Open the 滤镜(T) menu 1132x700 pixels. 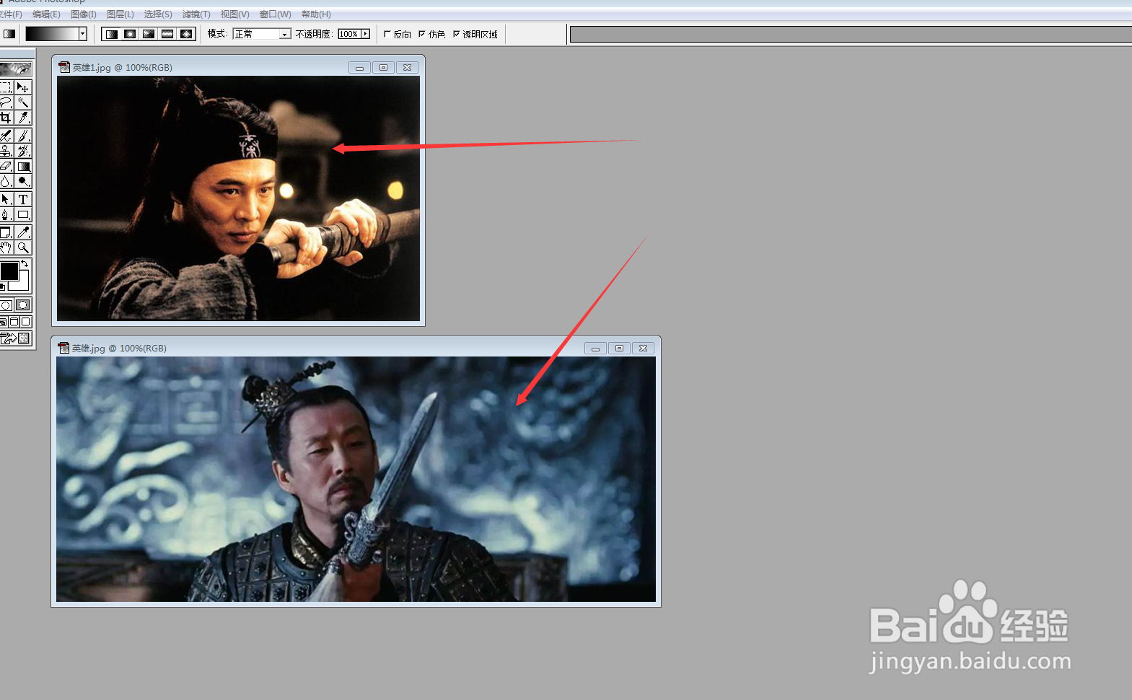tap(196, 14)
